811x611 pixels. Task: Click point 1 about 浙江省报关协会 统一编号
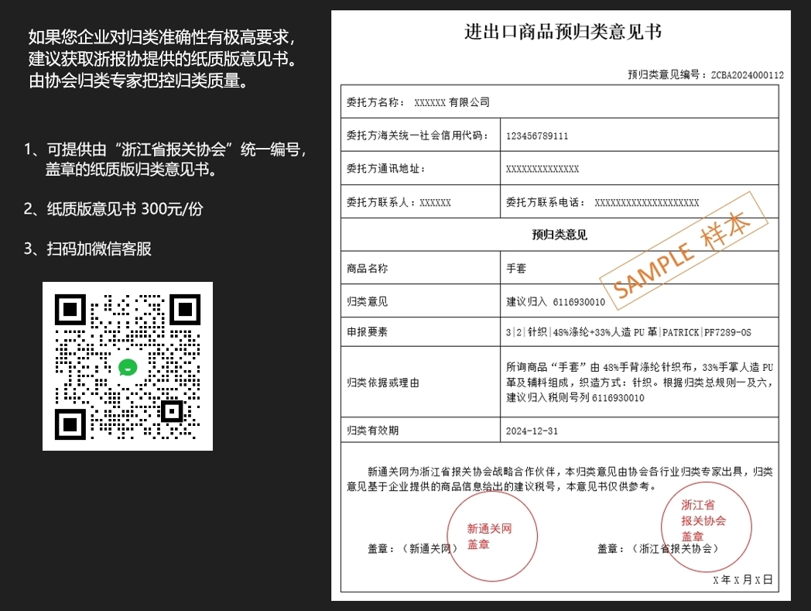click(x=165, y=160)
